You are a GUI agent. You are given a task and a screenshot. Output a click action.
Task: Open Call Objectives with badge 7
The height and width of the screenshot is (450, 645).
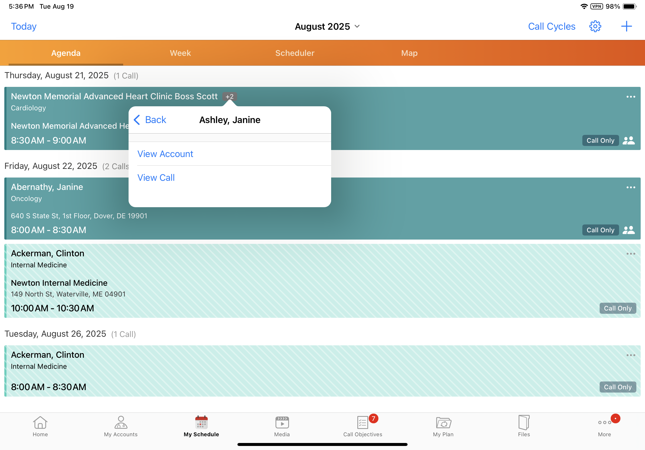click(x=362, y=426)
